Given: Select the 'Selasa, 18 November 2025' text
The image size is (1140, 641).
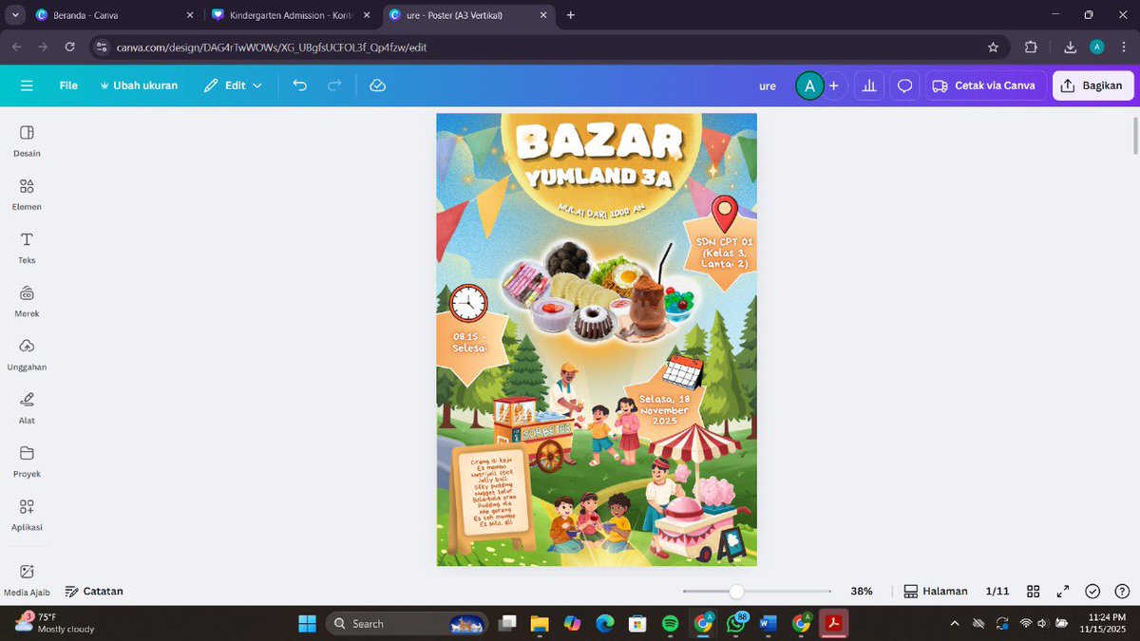Looking at the screenshot, I should pos(664,410).
